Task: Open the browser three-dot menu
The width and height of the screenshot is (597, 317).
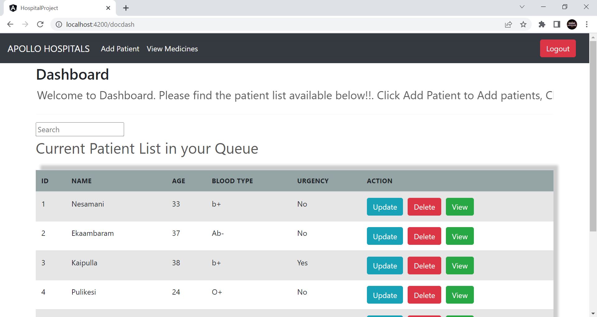Action: [x=587, y=24]
